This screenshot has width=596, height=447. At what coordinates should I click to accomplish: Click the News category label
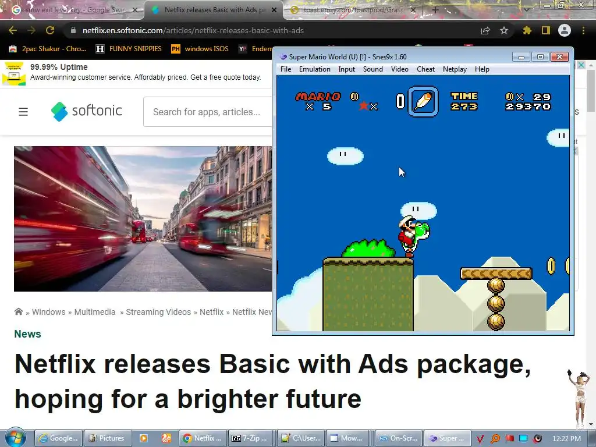27,334
